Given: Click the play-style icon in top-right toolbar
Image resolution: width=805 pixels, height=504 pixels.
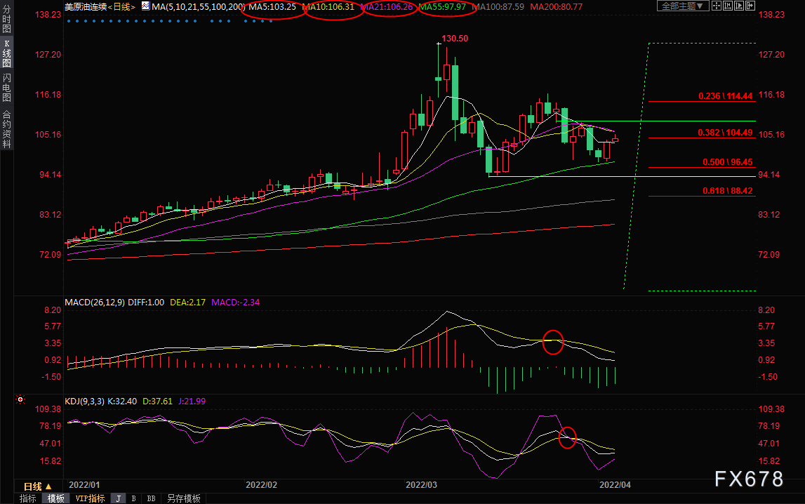Looking at the screenshot, I should 738,6.
